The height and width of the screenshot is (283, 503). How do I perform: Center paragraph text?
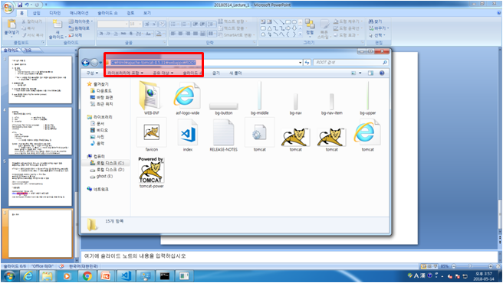click(x=180, y=34)
